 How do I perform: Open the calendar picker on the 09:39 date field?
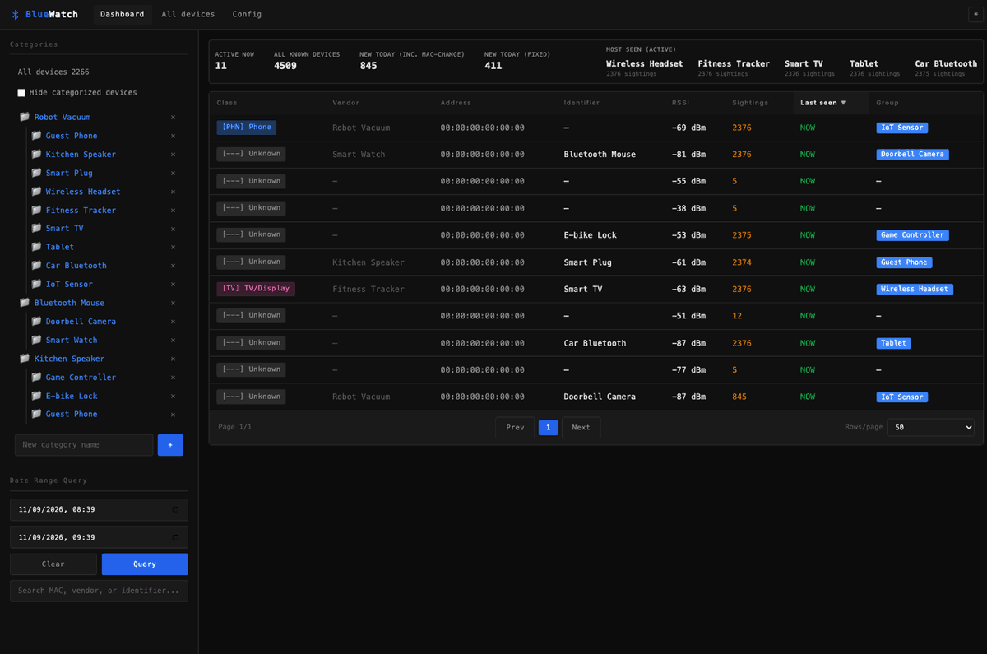point(175,538)
